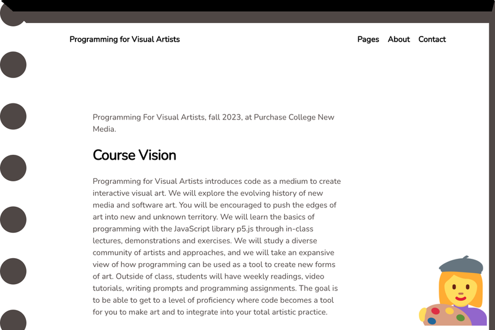Click the artist's gray beret
This screenshot has width=495, height=330.
[461, 264]
